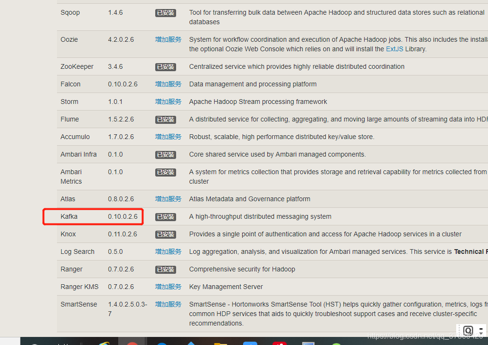Click SmartSense version 1.4.0.2.5.0.3-7
Viewport: 488px width, 345px height.
click(128, 309)
